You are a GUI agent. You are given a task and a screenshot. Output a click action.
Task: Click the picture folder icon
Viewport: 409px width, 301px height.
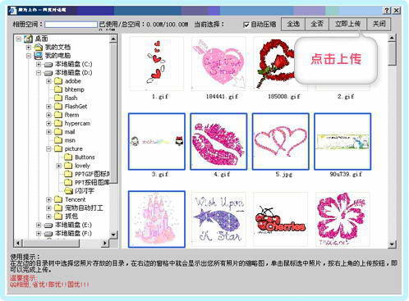pos(58,148)
